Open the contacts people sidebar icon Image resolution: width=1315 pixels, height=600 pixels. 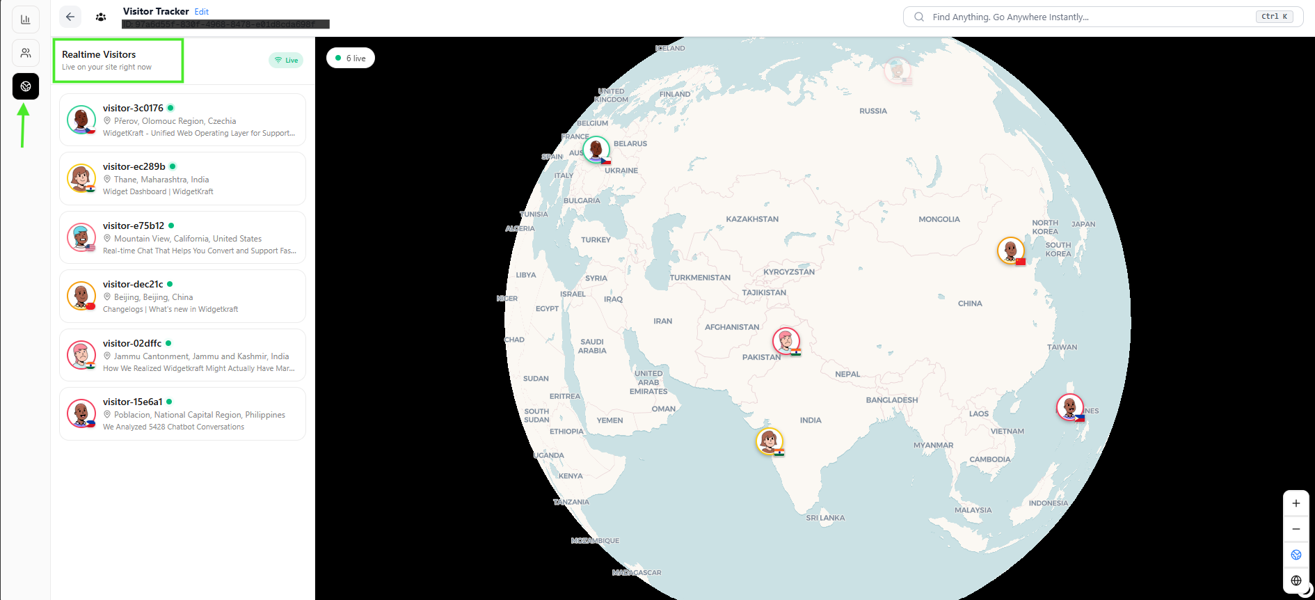point(26,53)
